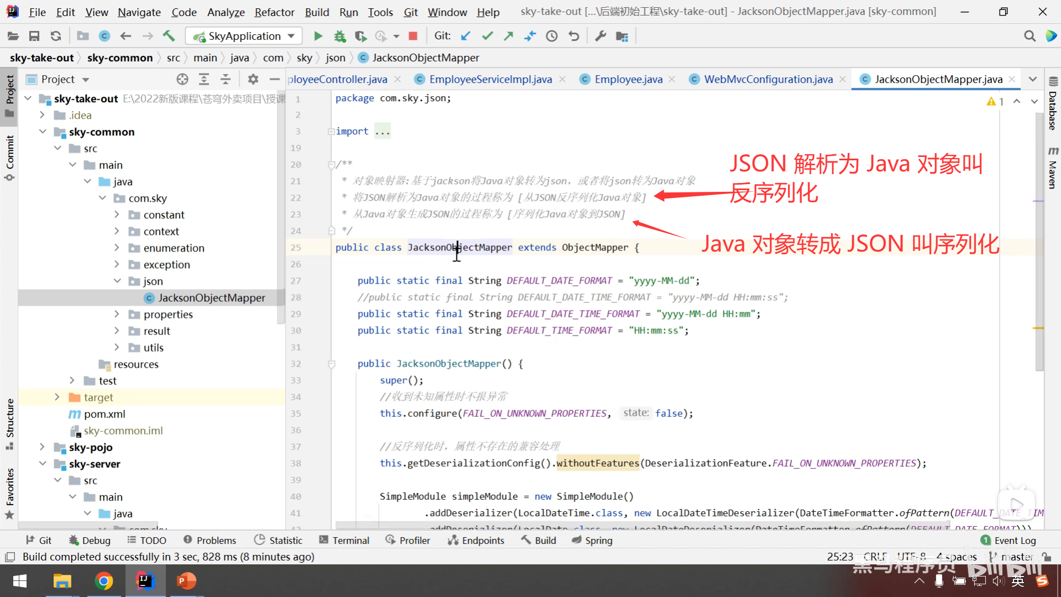Toggle the Structure tool window sidebar button
1061x597 pixels.
pos(9,423)
